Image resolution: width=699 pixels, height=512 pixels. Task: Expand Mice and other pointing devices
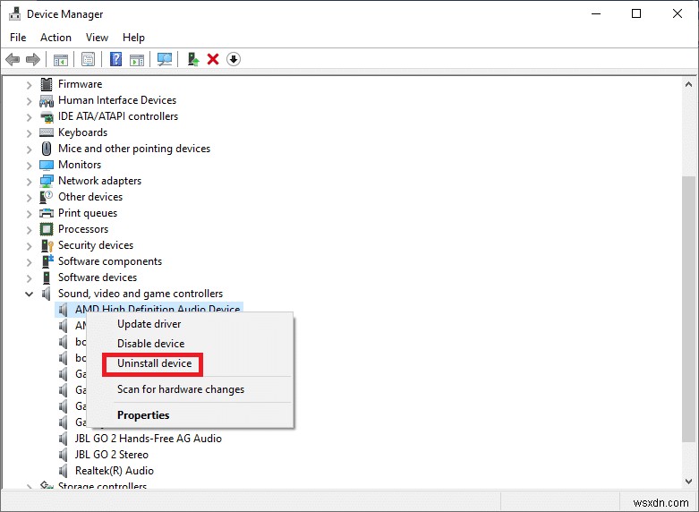click(29, 149)
